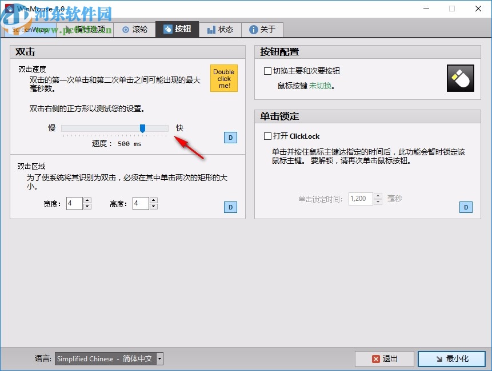Screen dimensions: 492x371
Task: Click the 关于 tab's info icon
Action: click(253, 30)
